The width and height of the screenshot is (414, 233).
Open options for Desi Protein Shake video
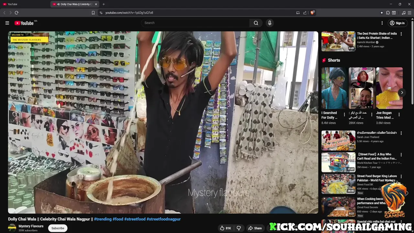(401, 34)
